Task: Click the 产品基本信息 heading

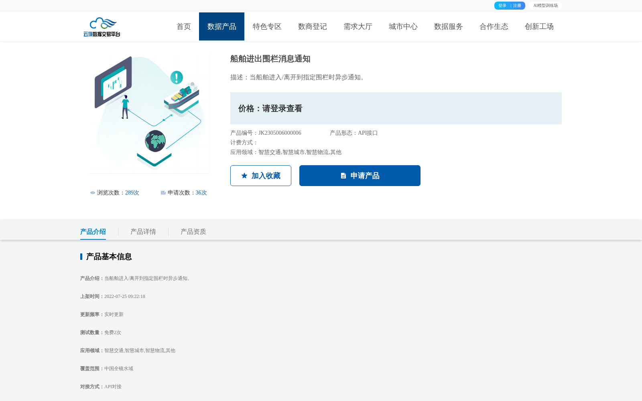Action: click(109, 257)
